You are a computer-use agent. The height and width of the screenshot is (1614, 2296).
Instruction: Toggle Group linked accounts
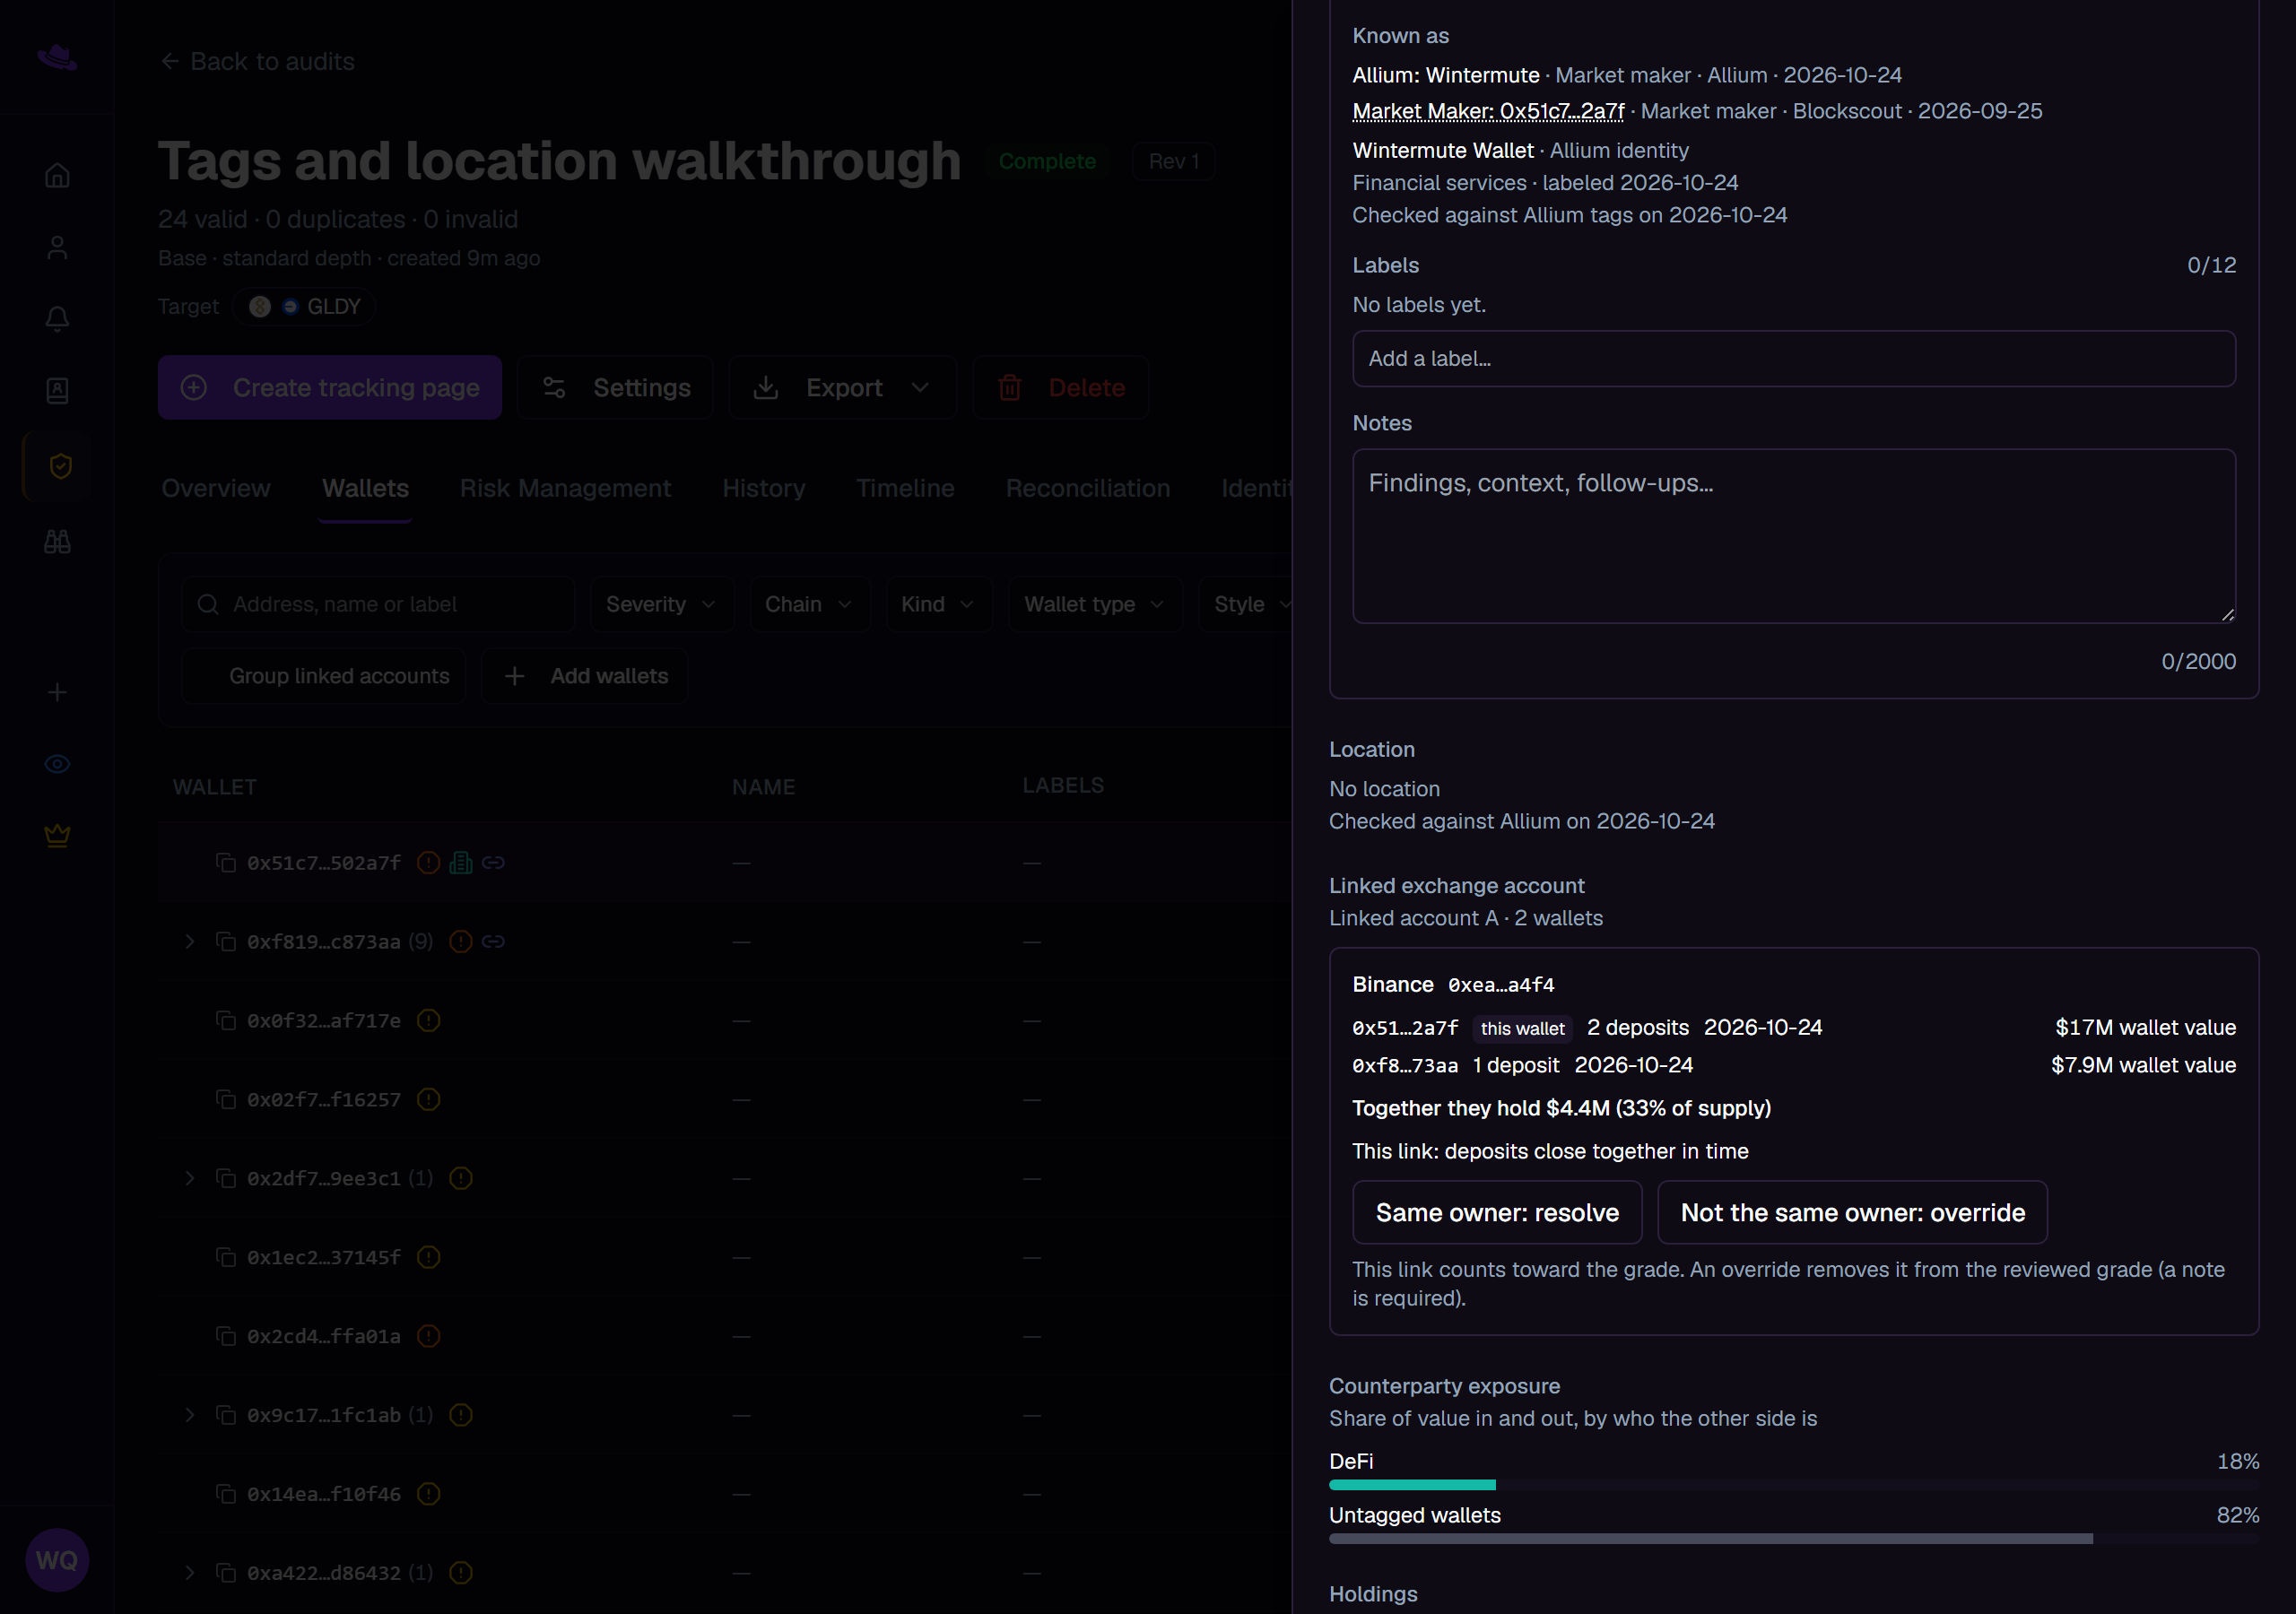point(324,676)
